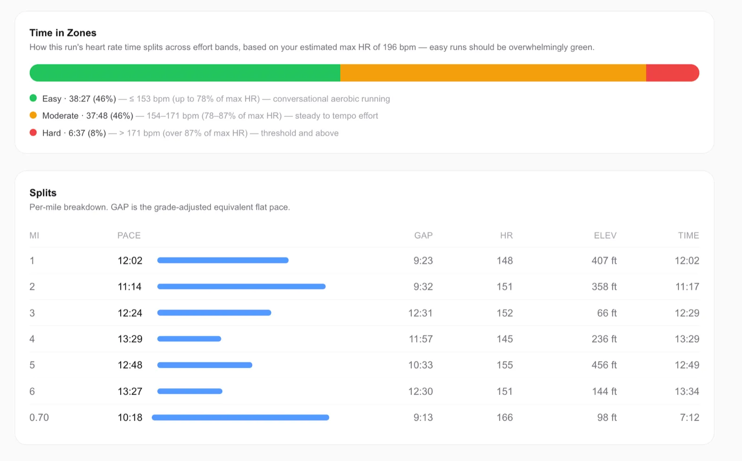Click the GAP value 12:31 for mile 3

coord(421,313)
